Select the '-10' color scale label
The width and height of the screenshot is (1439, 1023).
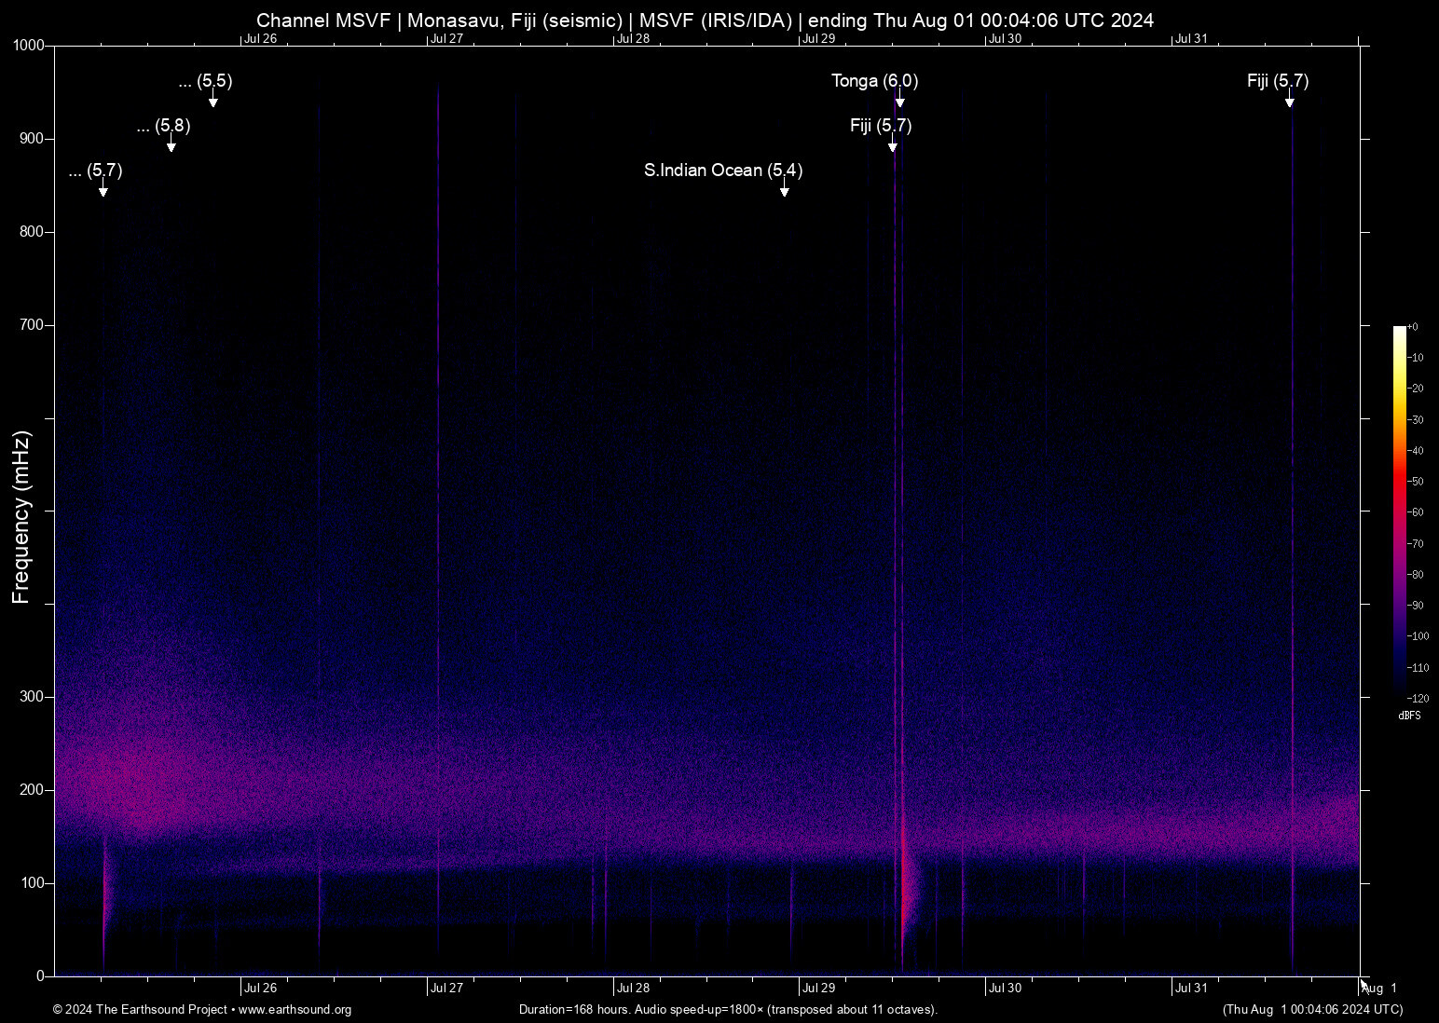(1416, 358)
